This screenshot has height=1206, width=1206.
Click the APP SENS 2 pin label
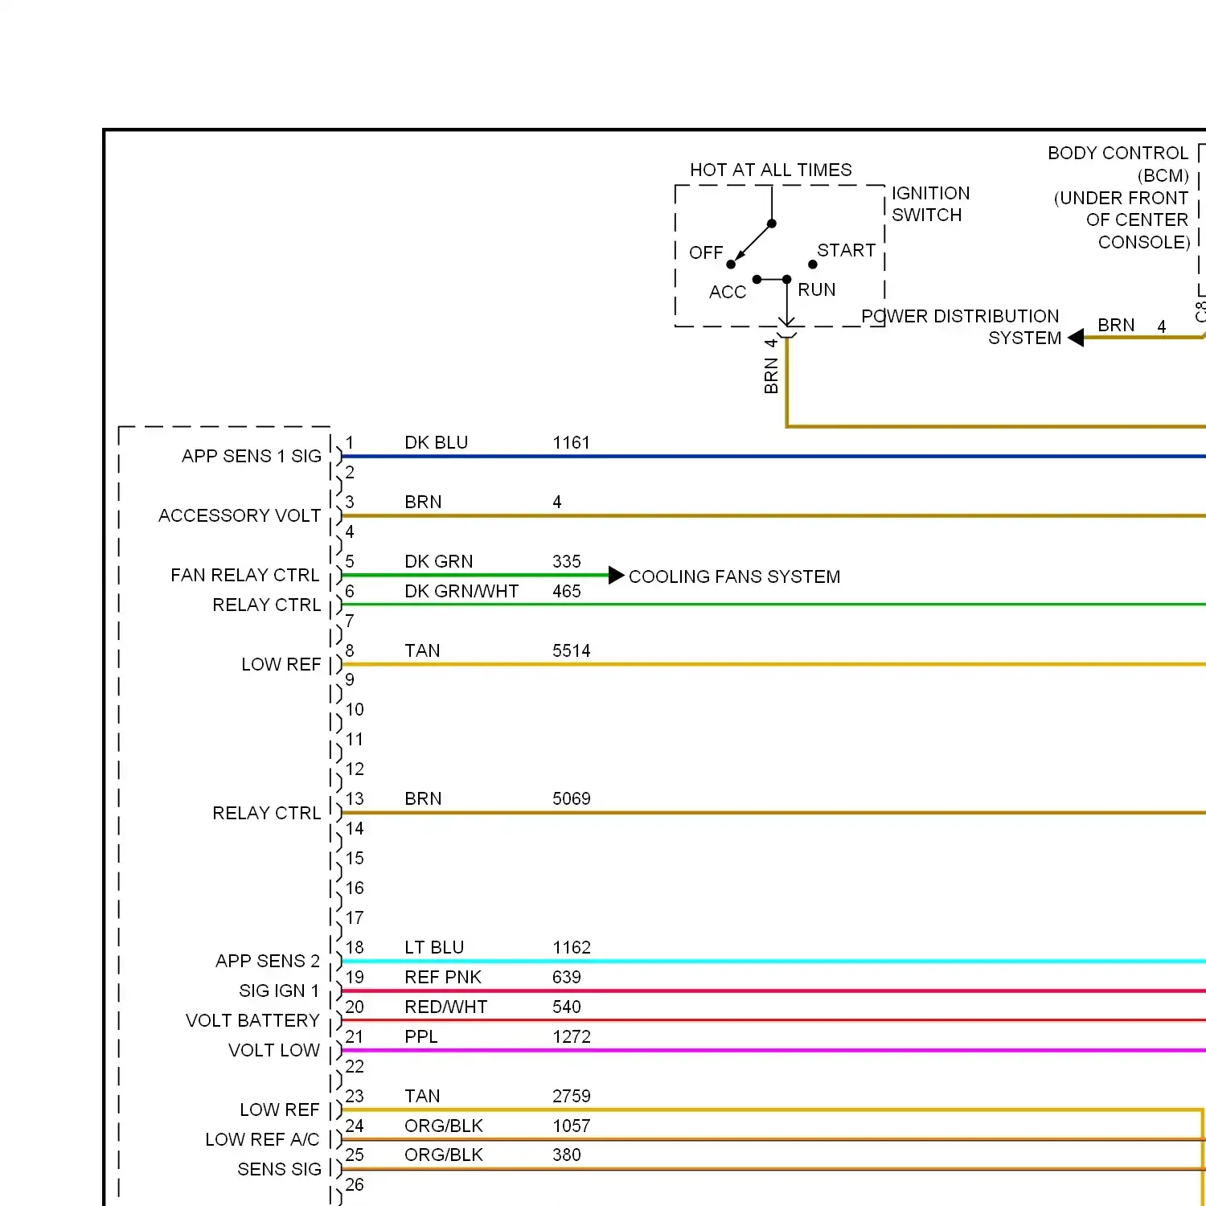[268, 961]
